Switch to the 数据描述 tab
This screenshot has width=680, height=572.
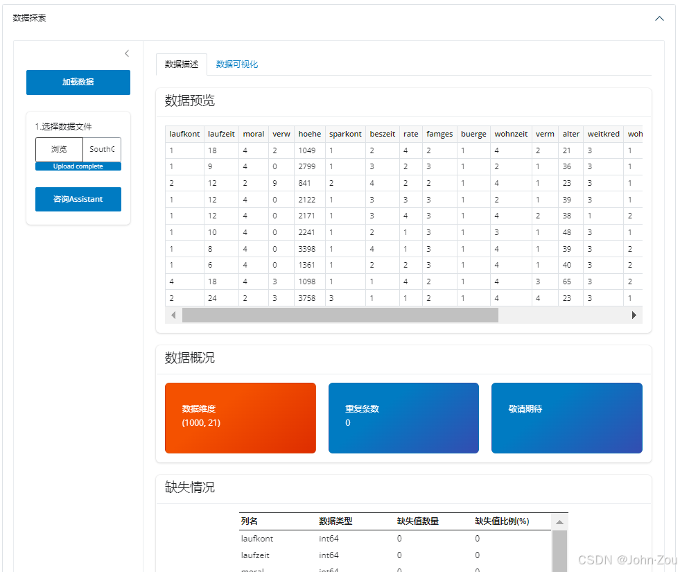point(182,64)
